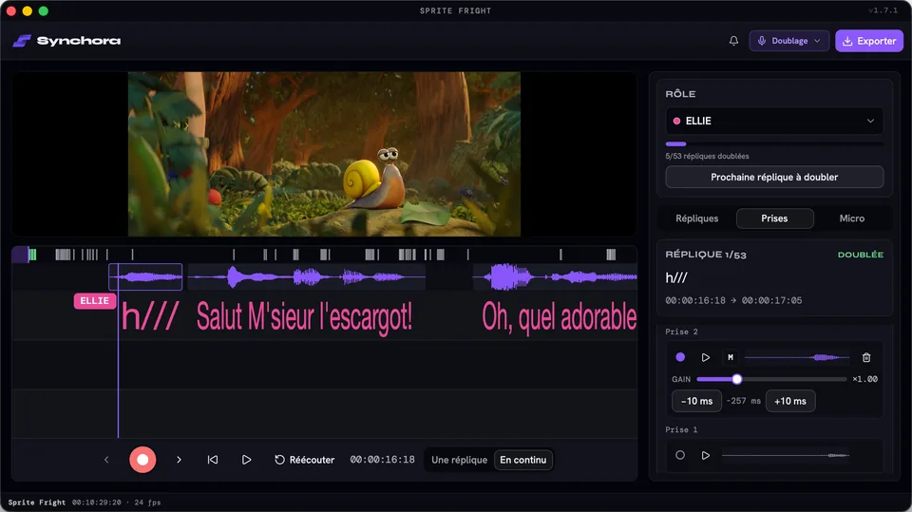Click the v1.7.1 version label
The height and width of the screenshot is (512, 912).
coord(883,10)
